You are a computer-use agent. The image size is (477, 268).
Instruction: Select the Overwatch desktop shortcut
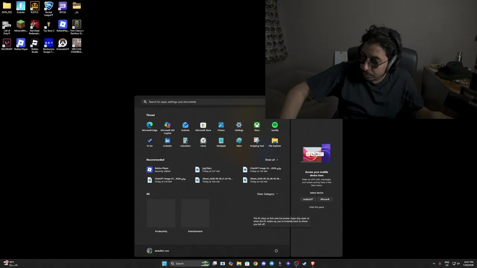[63, 44]
